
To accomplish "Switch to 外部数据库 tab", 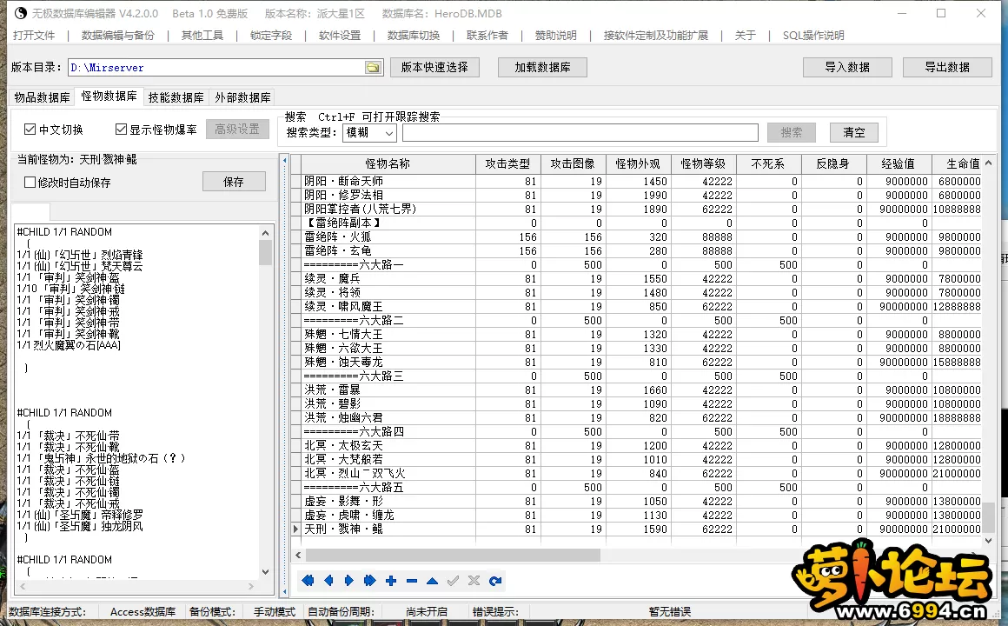I will 242,97.
